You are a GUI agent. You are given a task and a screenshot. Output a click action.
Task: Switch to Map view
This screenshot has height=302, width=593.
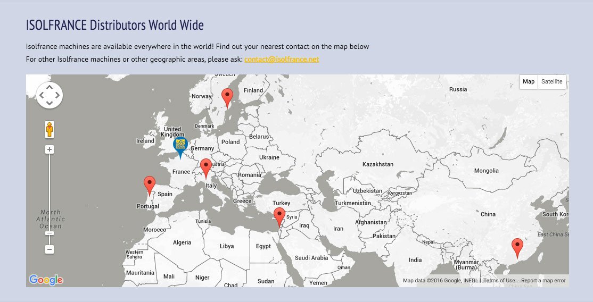coord(529,81)
